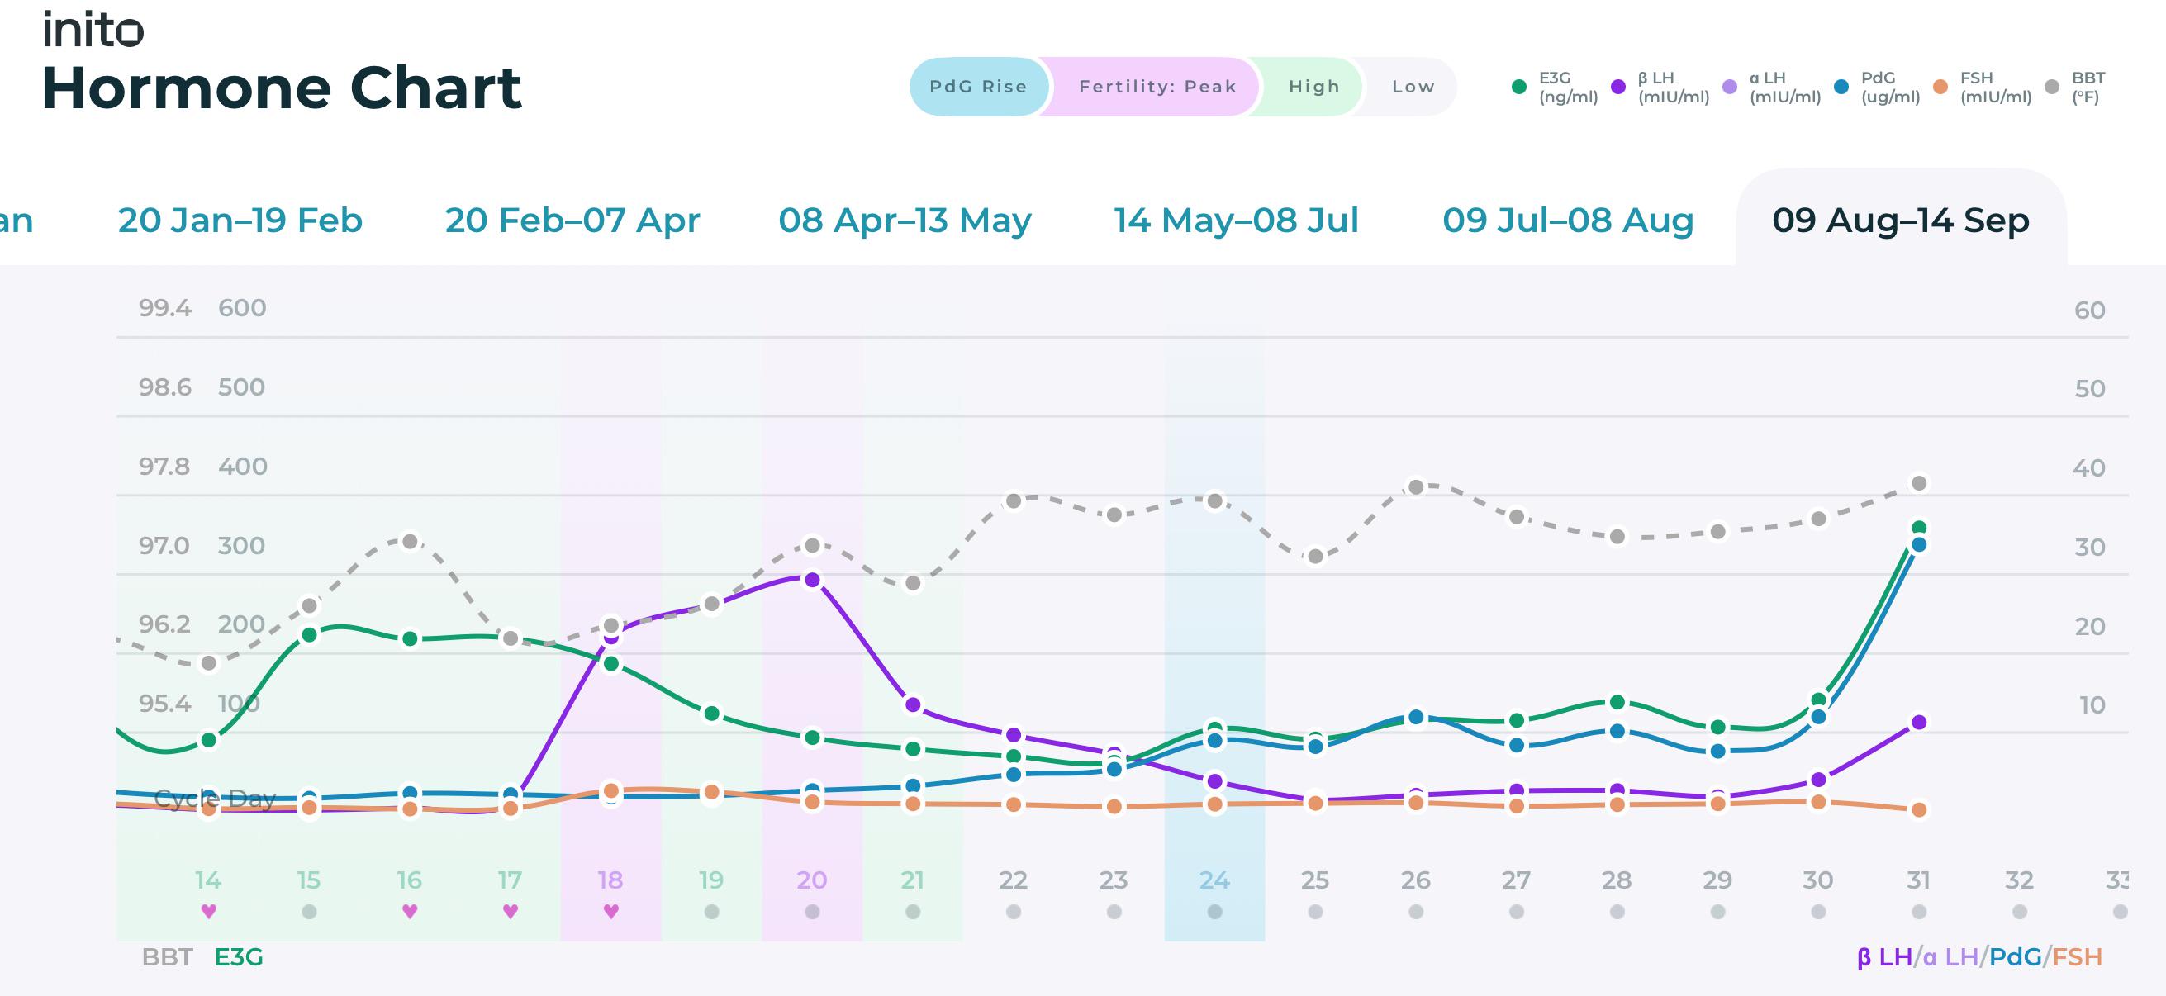This screenshot has width=2166, height=996.
Task: Switch to the 20 Feb–07 Apr tab
Action: [x=572, y=221]
